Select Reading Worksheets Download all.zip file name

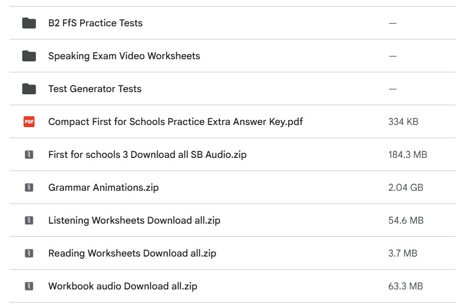132,253
